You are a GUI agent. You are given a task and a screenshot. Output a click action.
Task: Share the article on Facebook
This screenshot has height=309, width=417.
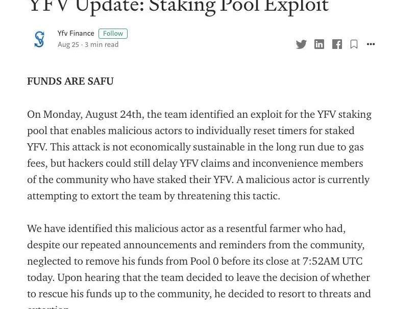pyautogui.click(x=337, y=44)
